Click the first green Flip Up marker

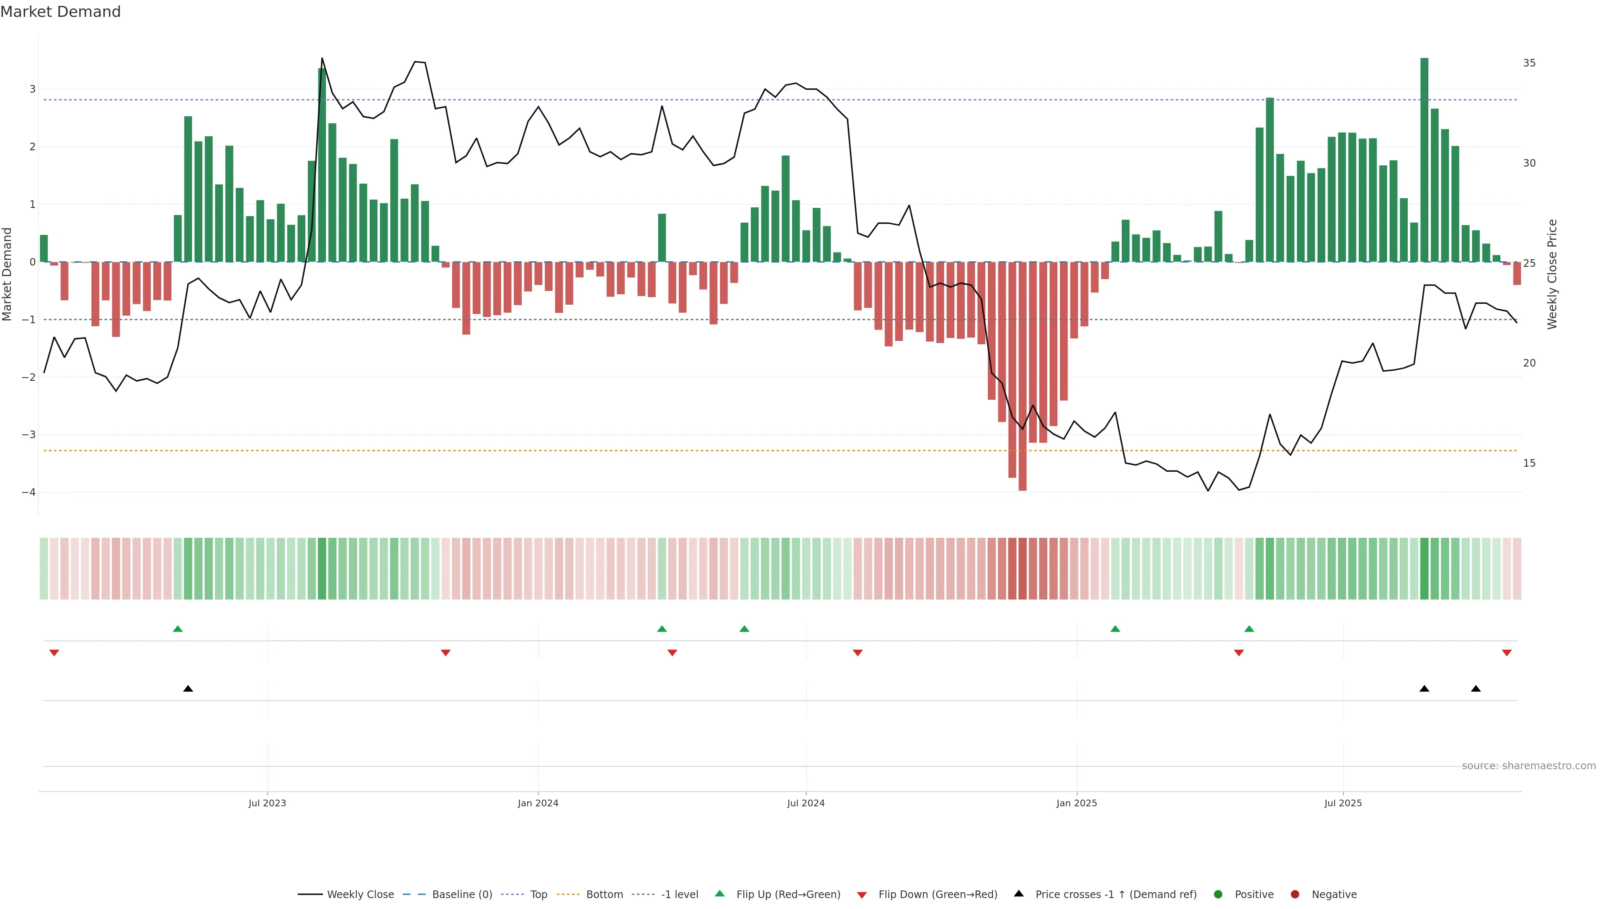pos(178,629)
